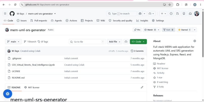Click the browser forward arrow
This screenshot has width=204, height=102.
click(9, 5)
